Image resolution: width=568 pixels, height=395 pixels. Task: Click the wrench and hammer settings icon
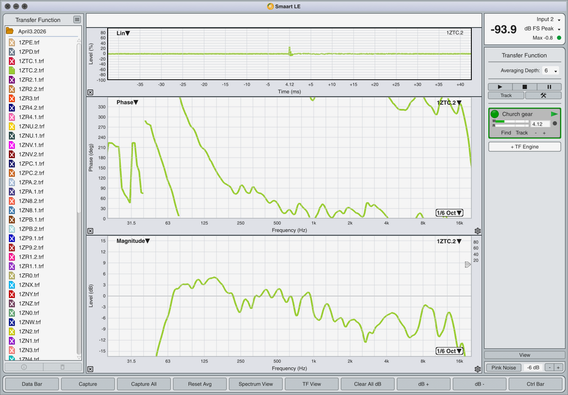[543, 95]
